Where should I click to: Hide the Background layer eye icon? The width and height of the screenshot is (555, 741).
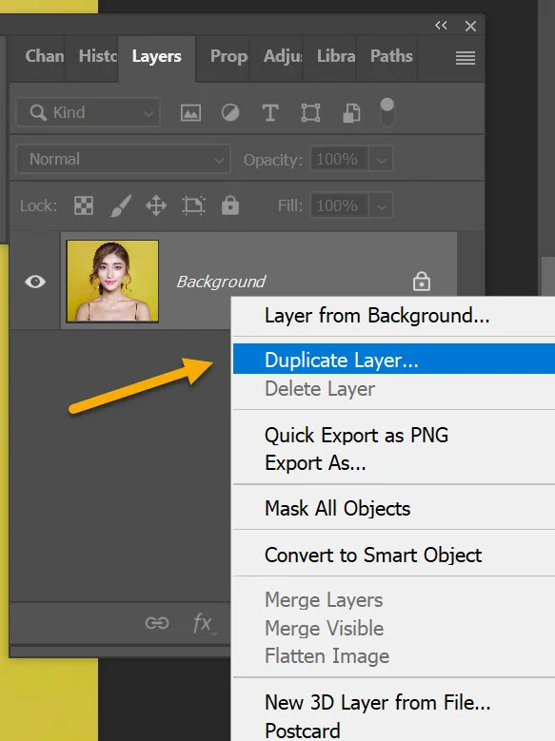click(x=35, y=282)
